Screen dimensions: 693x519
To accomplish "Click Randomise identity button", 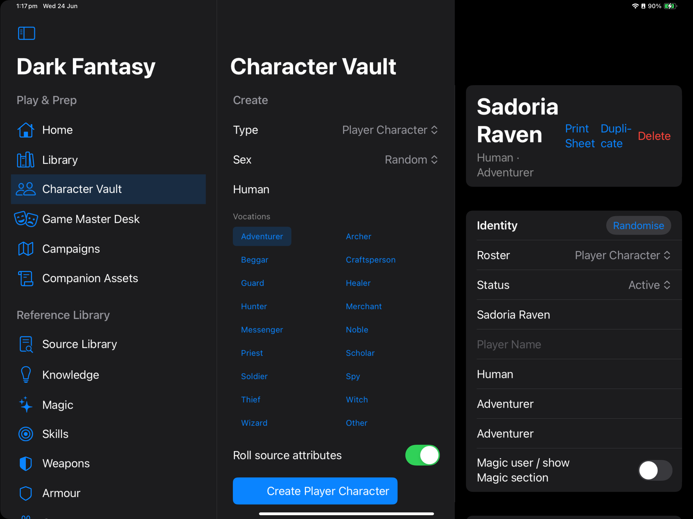I will pos(638,225).
